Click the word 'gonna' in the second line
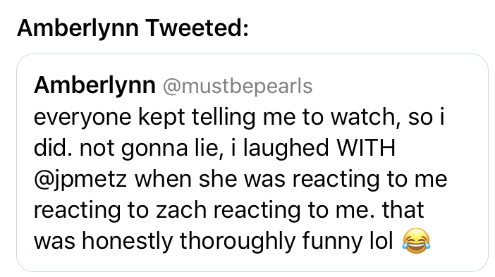Screen dimensions: 495x277 [154, 149]
